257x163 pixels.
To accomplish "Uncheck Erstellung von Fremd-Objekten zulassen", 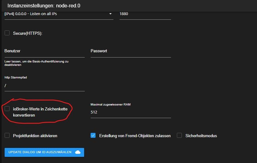I will [x=93, y=136].
